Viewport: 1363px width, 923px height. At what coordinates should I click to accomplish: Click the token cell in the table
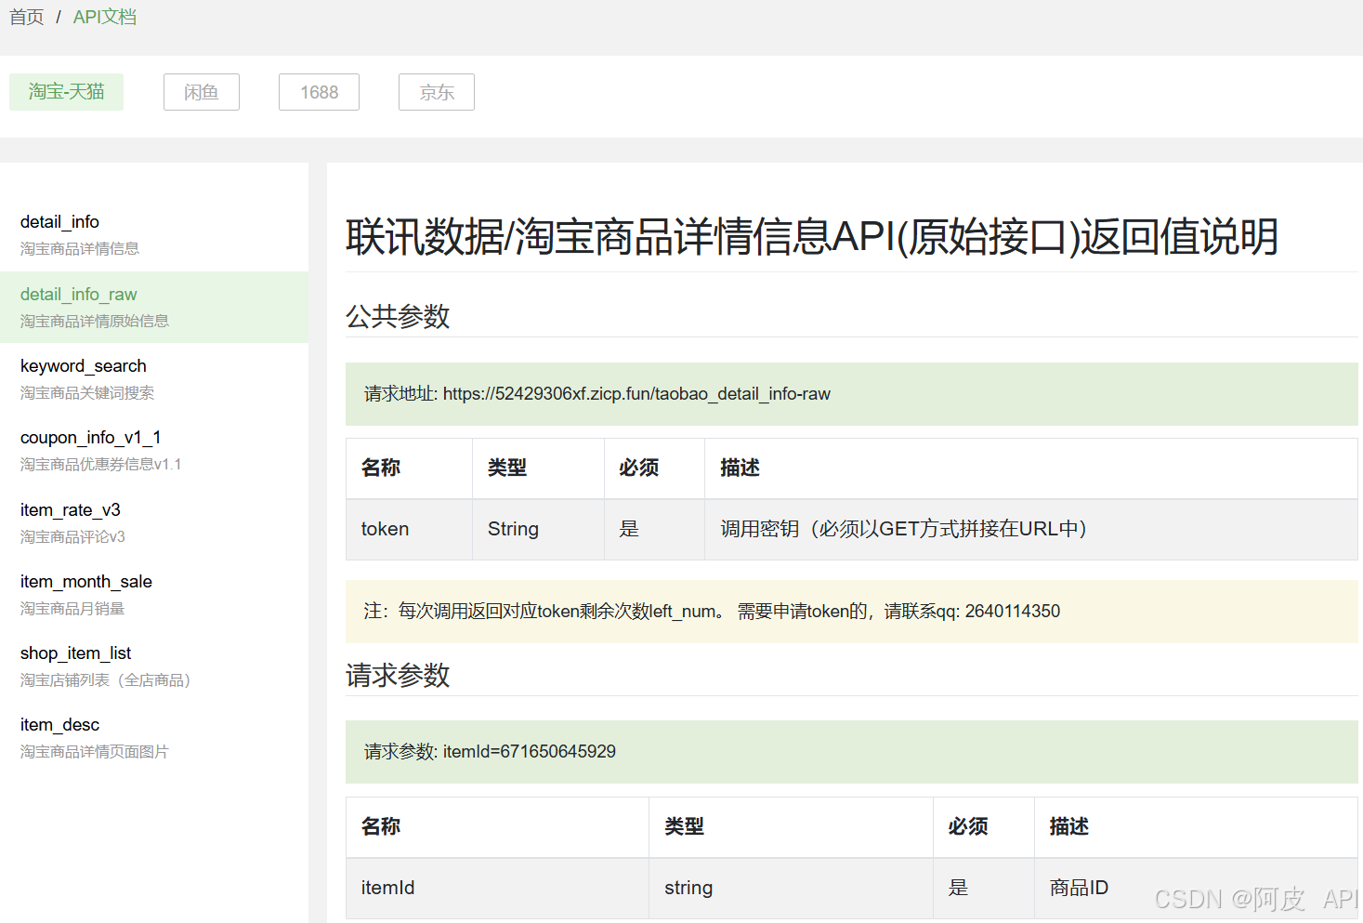click(x=409, y=529)
